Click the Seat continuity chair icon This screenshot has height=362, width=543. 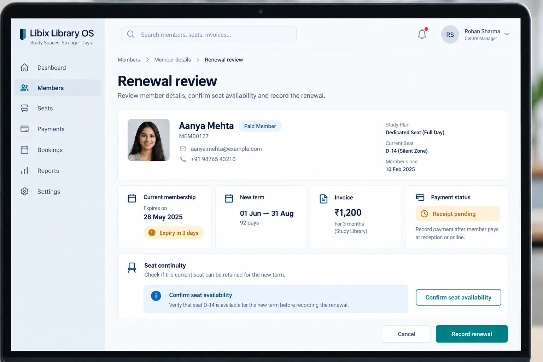(132, 268)
